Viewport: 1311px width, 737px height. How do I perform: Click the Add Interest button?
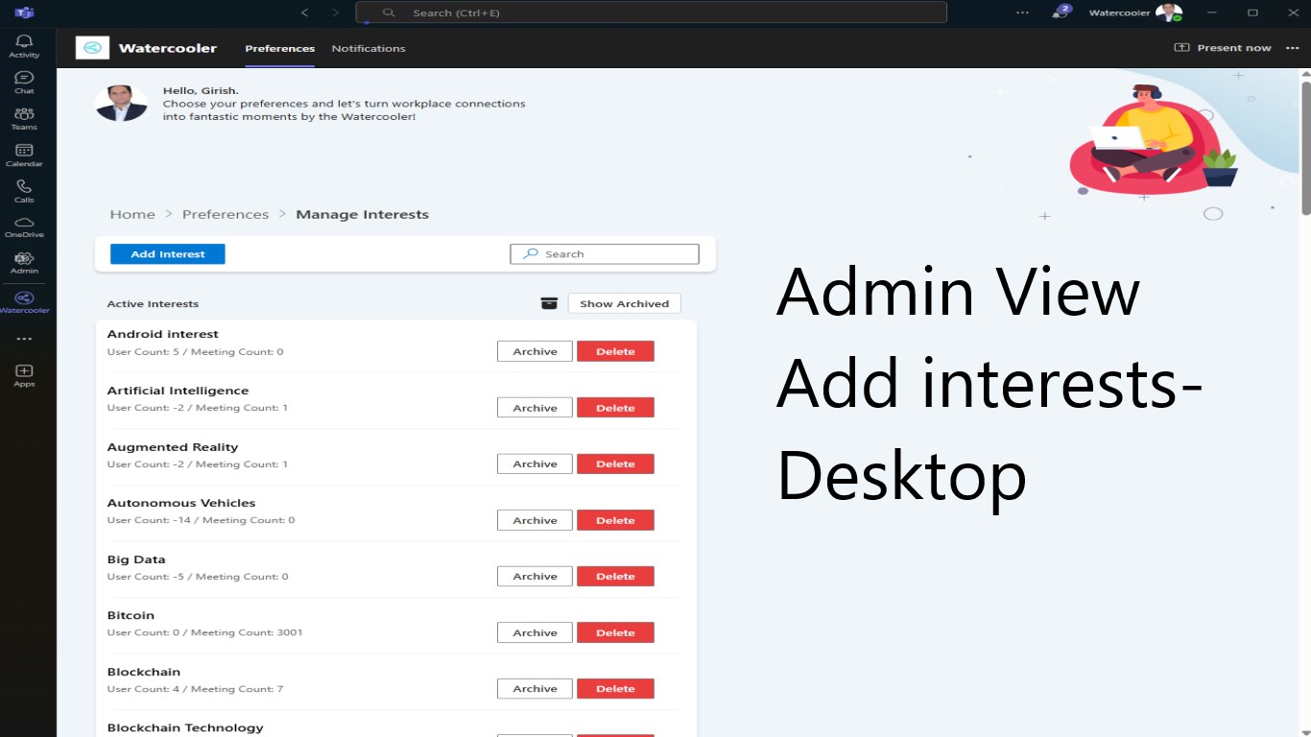(x=168, y=254)
